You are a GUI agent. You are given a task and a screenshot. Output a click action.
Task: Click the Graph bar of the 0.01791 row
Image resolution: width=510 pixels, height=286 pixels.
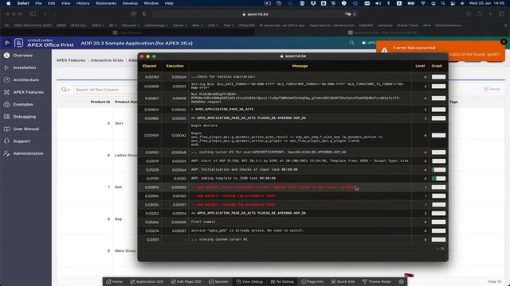pyautogui.click(x=438, y=178)
